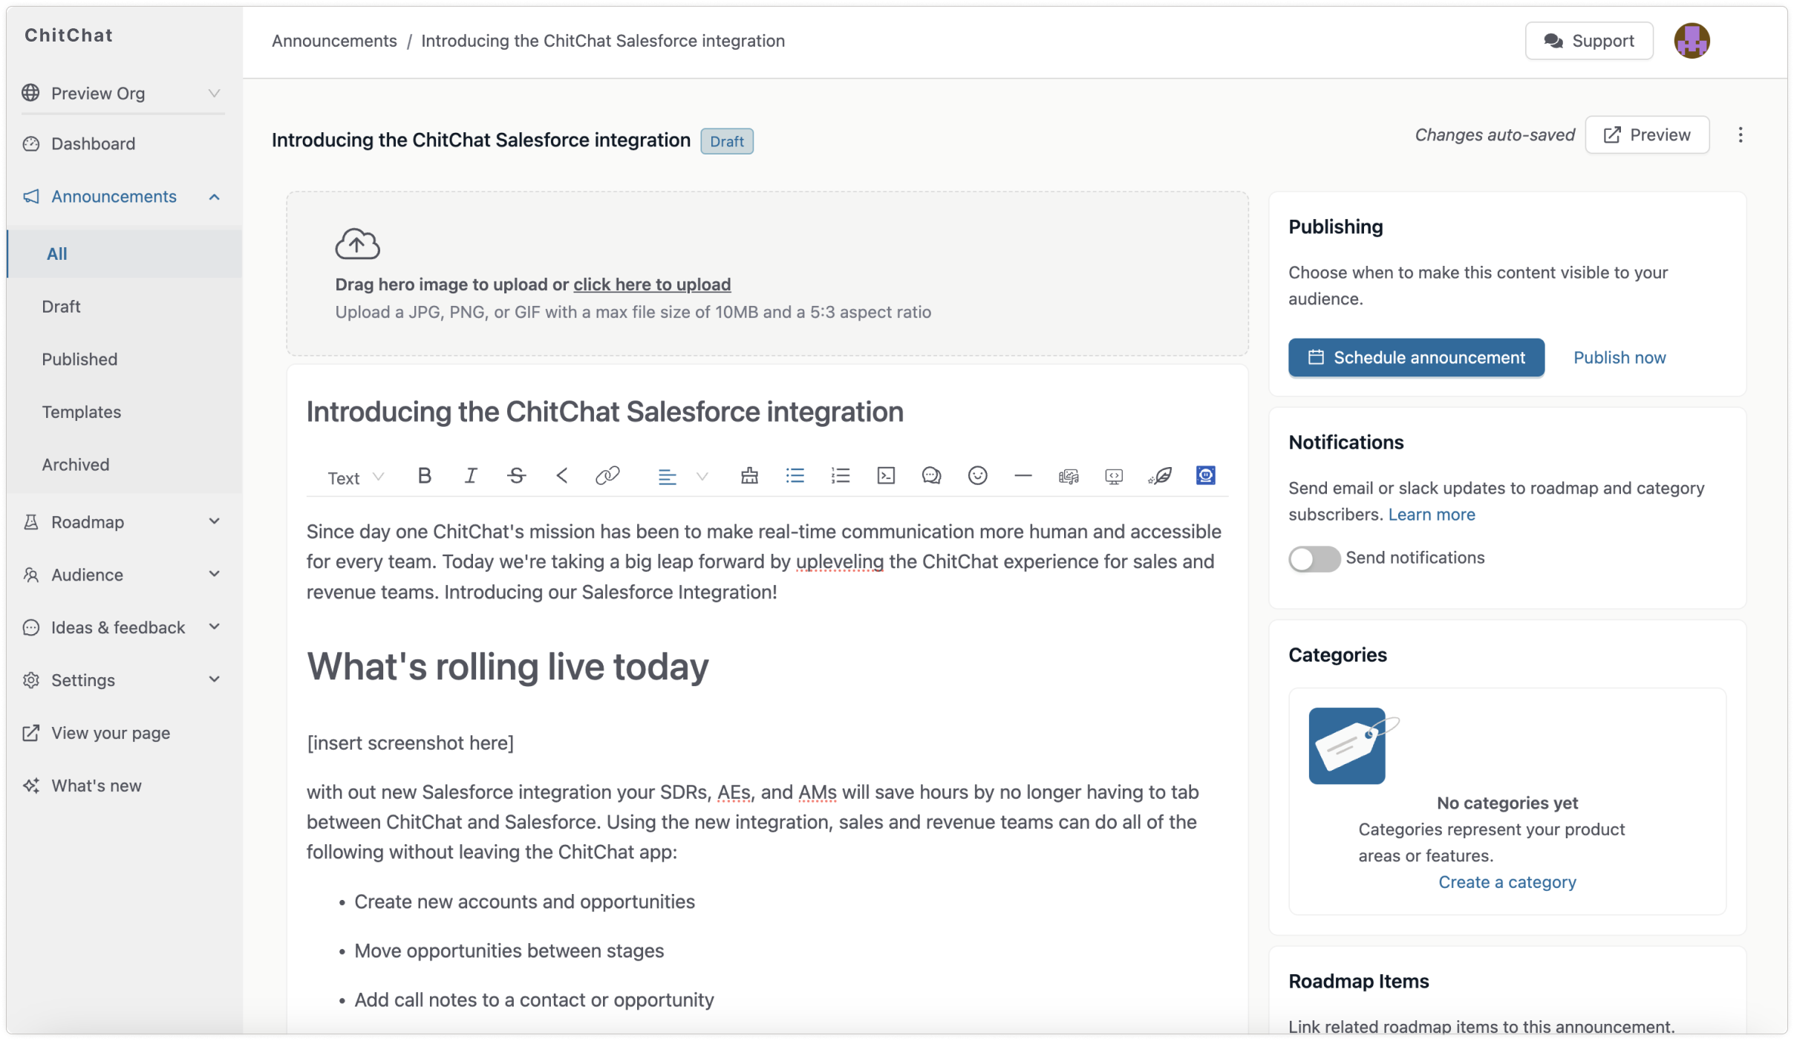
Task: Insert a hyperlink with the link icon
Action: tap(607, 476)
